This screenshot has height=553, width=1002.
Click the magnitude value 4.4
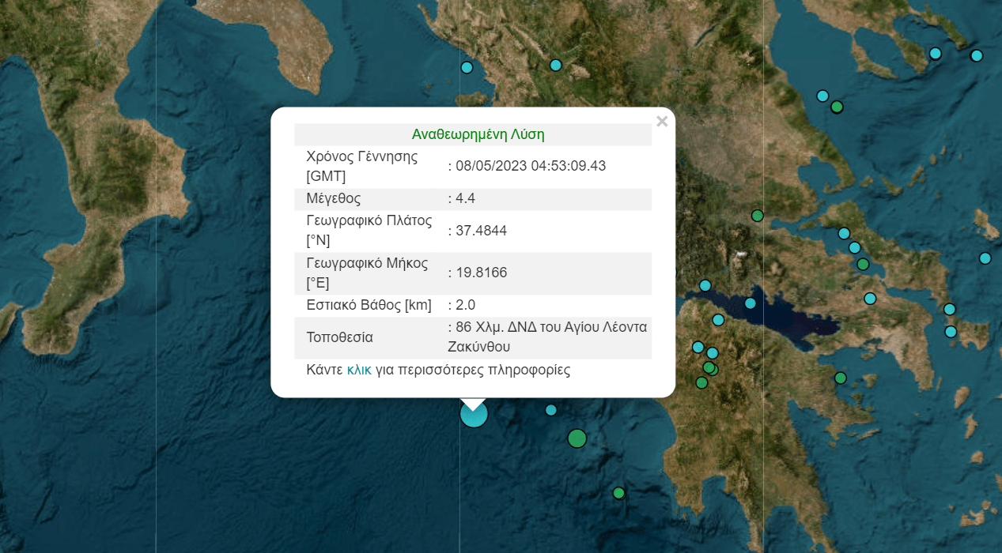pyautogui.click(x=465, y=198)
